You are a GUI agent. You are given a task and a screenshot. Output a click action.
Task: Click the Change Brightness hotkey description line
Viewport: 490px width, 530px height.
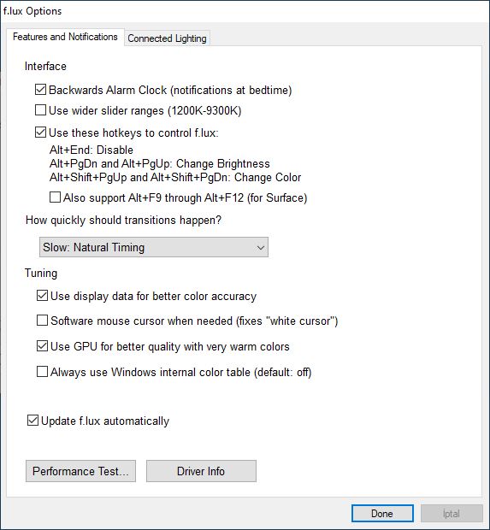pyautogui.click(x=160, y=163)
